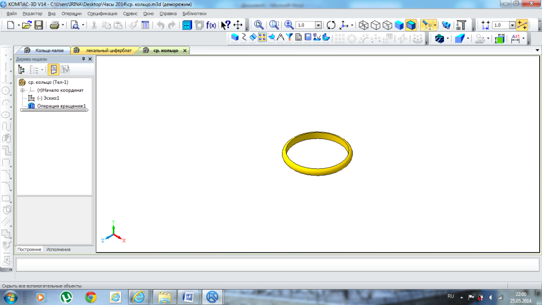Screen dimensions: 542x305
Task: Select Операция вращения:1 in model tree
Action: (x=61, y=106)
